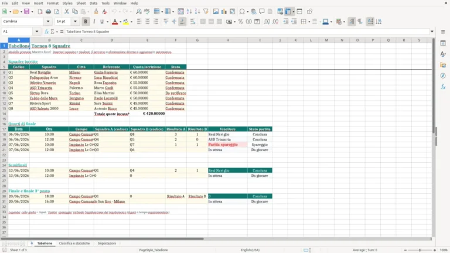Click the Insert Chart icon
450x253 pixels.
coord(224,12)
